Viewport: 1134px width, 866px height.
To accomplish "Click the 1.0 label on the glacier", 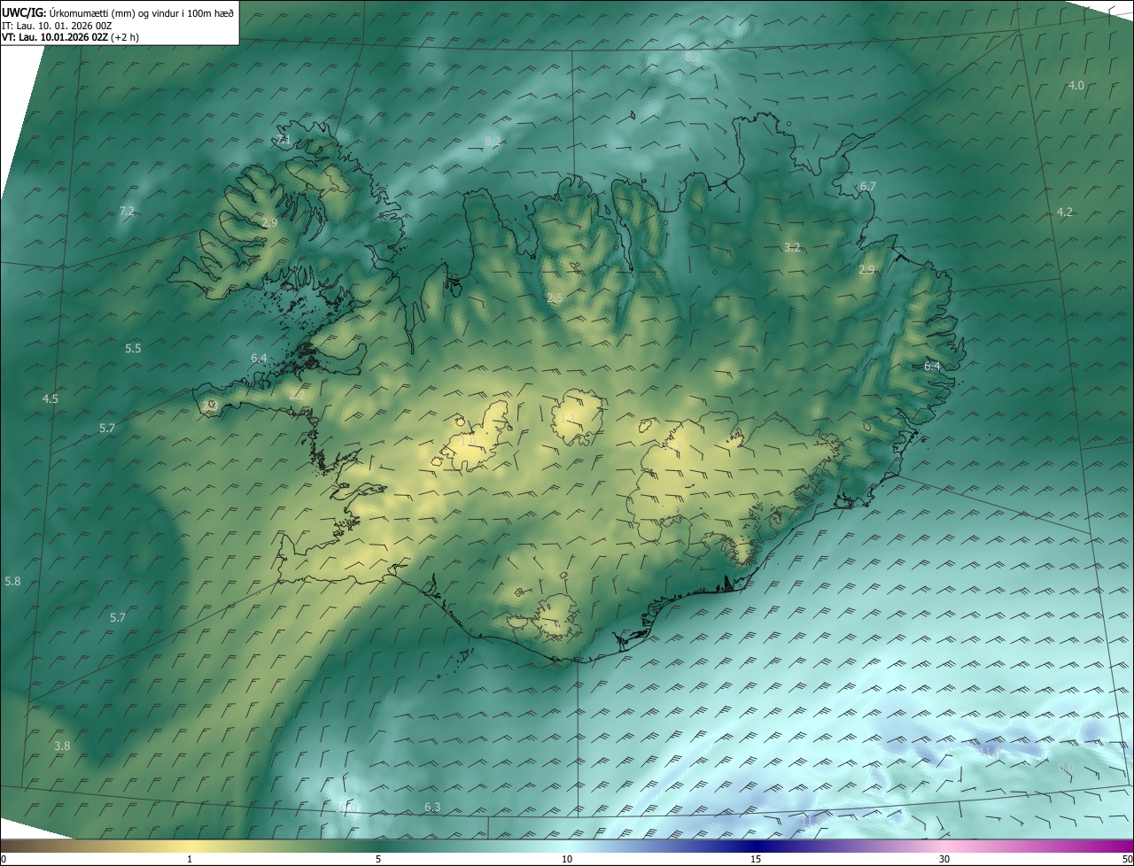I will pos(468,440).
